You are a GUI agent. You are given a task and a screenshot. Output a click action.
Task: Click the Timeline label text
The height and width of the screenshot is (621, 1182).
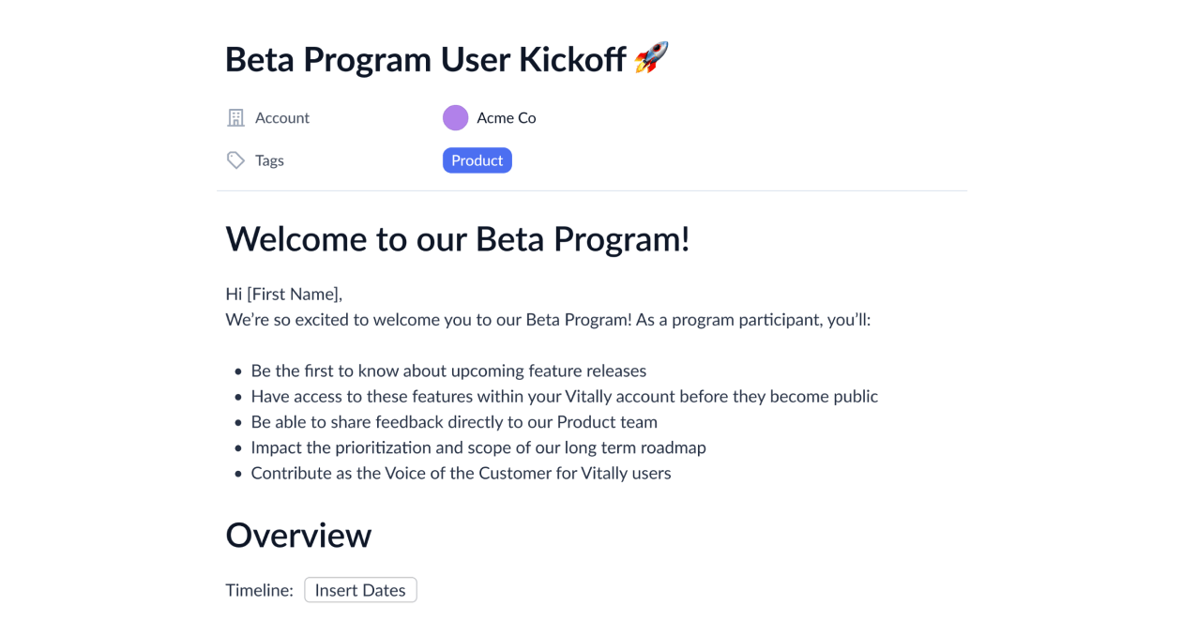tap(259, 590)
